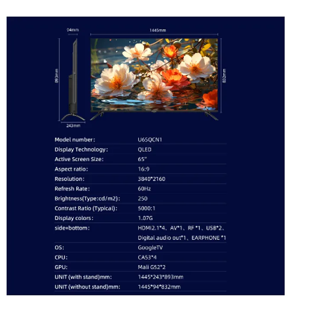
Task: Select the 60Hz refresh rate value
Action: (x=144, y=189)
